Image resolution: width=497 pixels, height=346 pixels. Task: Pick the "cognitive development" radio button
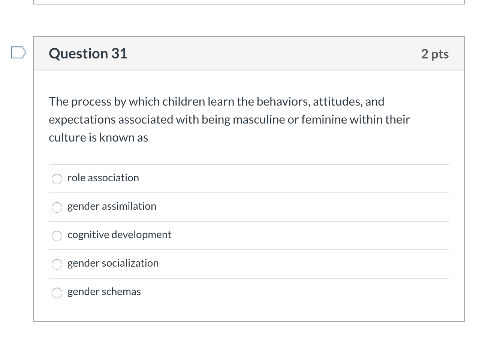[x=57, y=236]
